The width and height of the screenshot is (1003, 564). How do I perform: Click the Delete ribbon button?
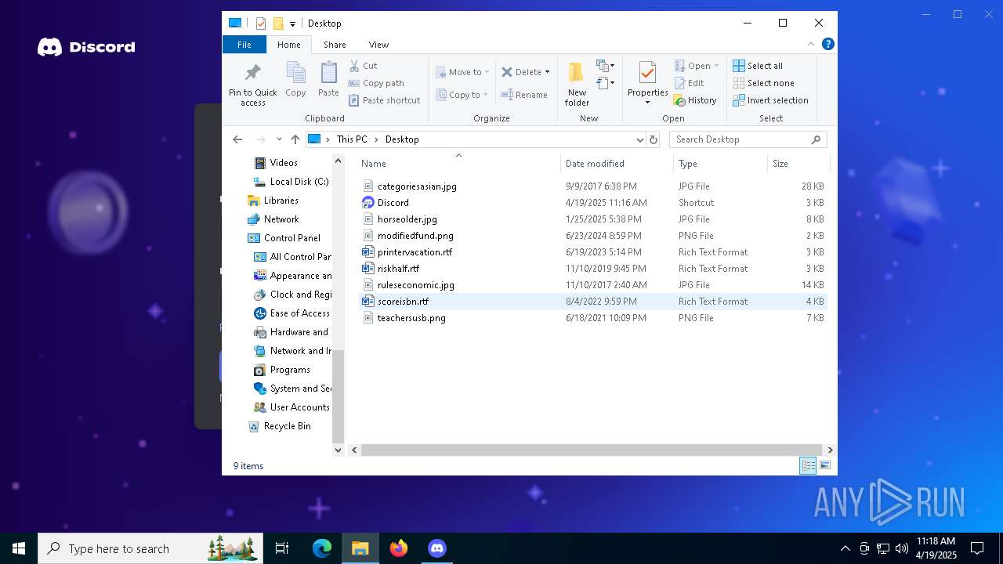(x=521, y=72)
